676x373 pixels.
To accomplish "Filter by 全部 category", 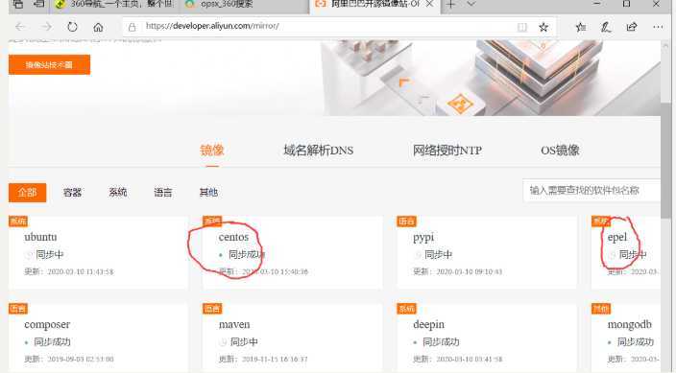I will (x=27, y=192).
